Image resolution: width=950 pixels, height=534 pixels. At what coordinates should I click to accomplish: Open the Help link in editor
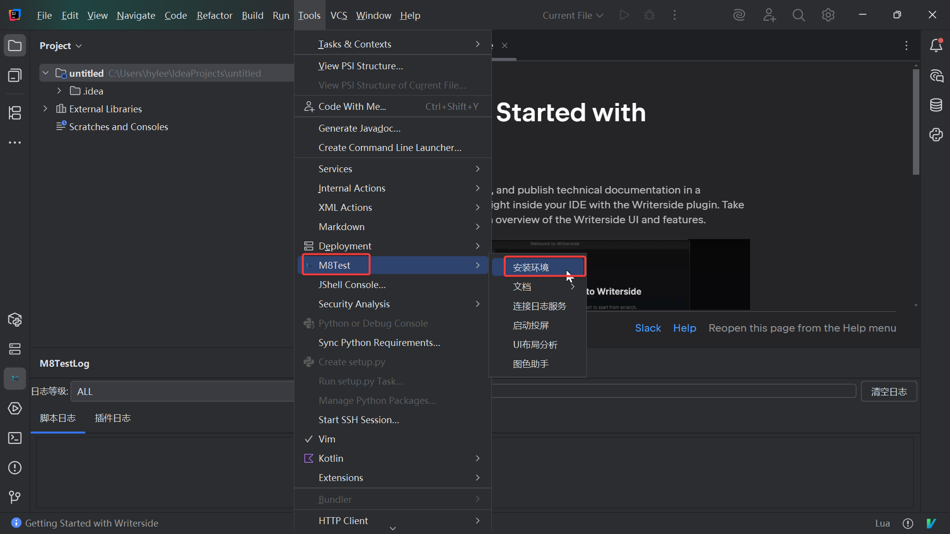pyautogui.click(x=684, y=328)
